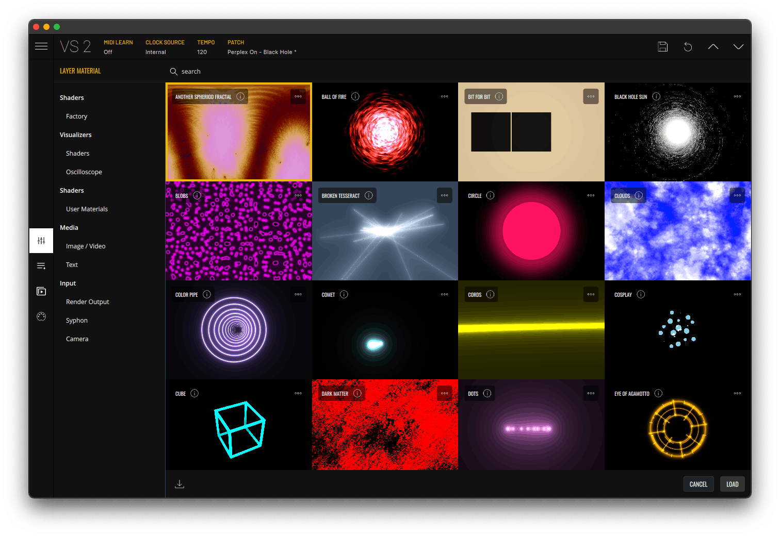Cancel out of the material browser

pos(698,484)
